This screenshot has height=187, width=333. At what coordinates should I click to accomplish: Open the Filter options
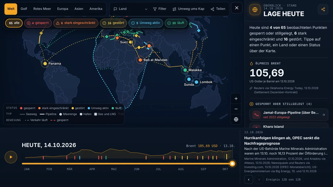(x=160, y=9)
